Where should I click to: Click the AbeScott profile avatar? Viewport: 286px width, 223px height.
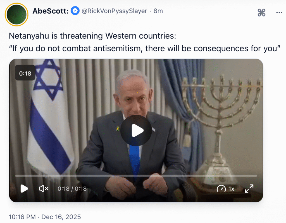16,14
